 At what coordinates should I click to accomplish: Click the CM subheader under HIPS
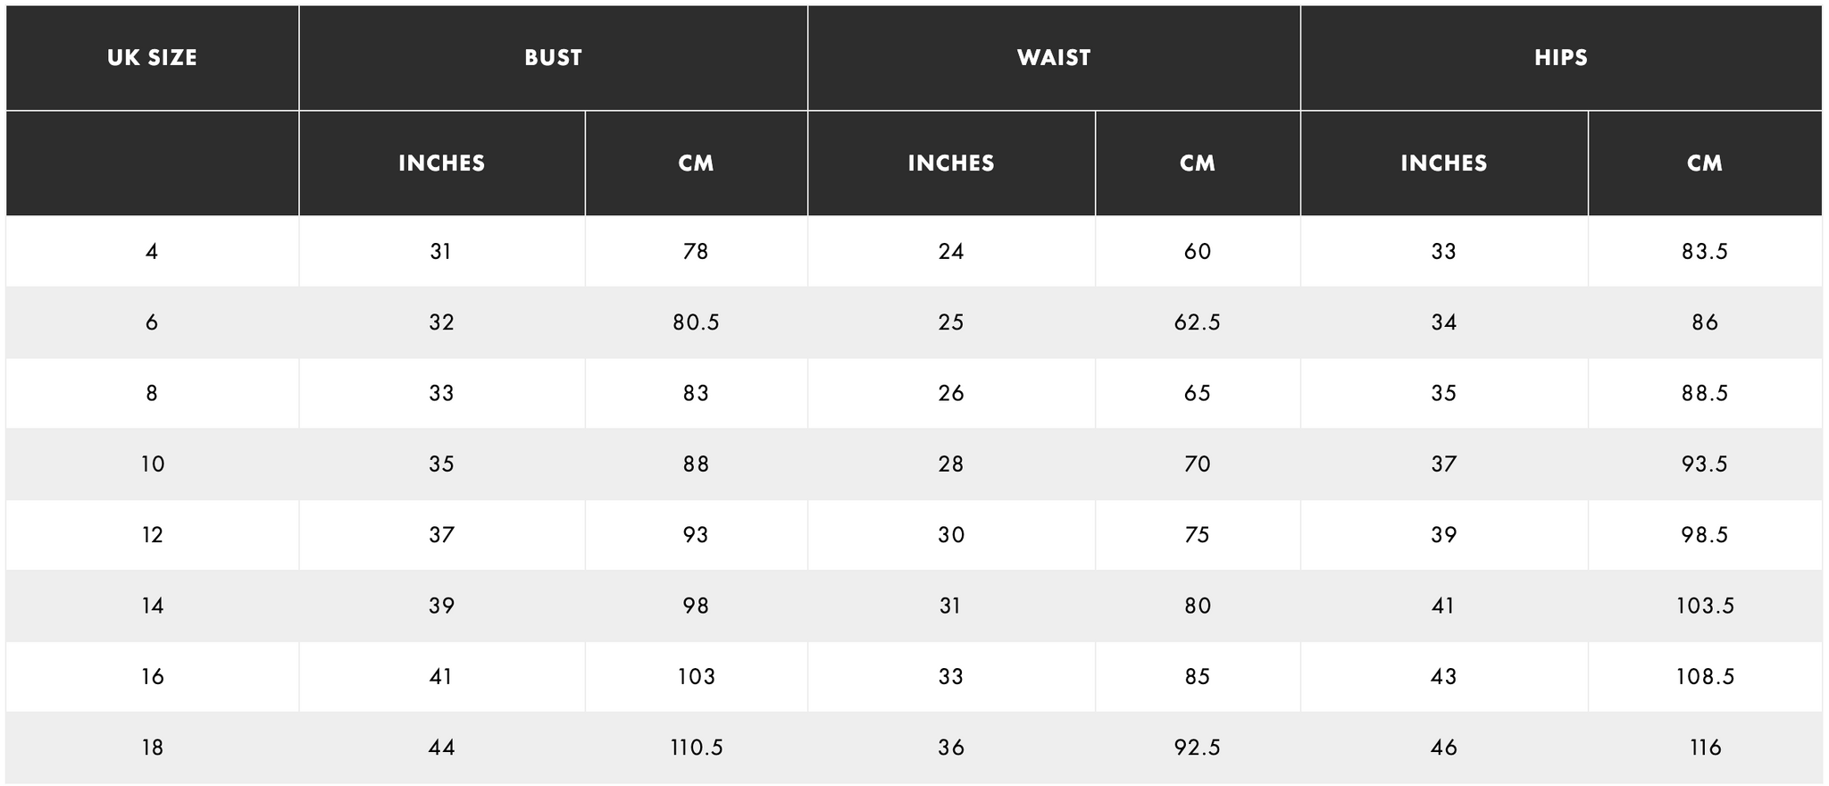pos(1704,163)
